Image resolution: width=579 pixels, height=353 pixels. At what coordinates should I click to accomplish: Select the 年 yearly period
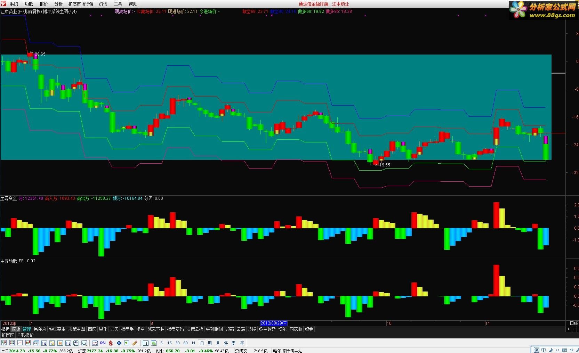(x=242, y=343)
